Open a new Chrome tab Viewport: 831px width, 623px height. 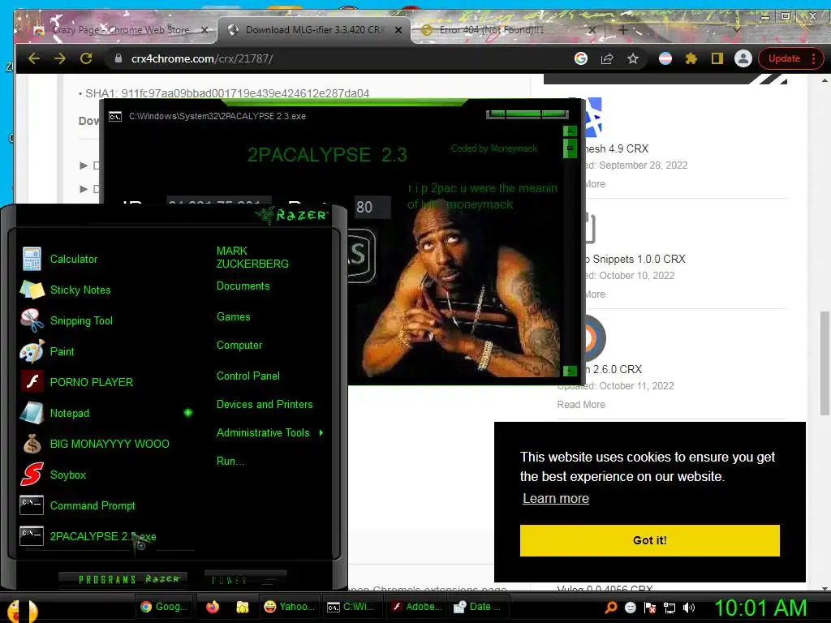[x=622, y=30]
